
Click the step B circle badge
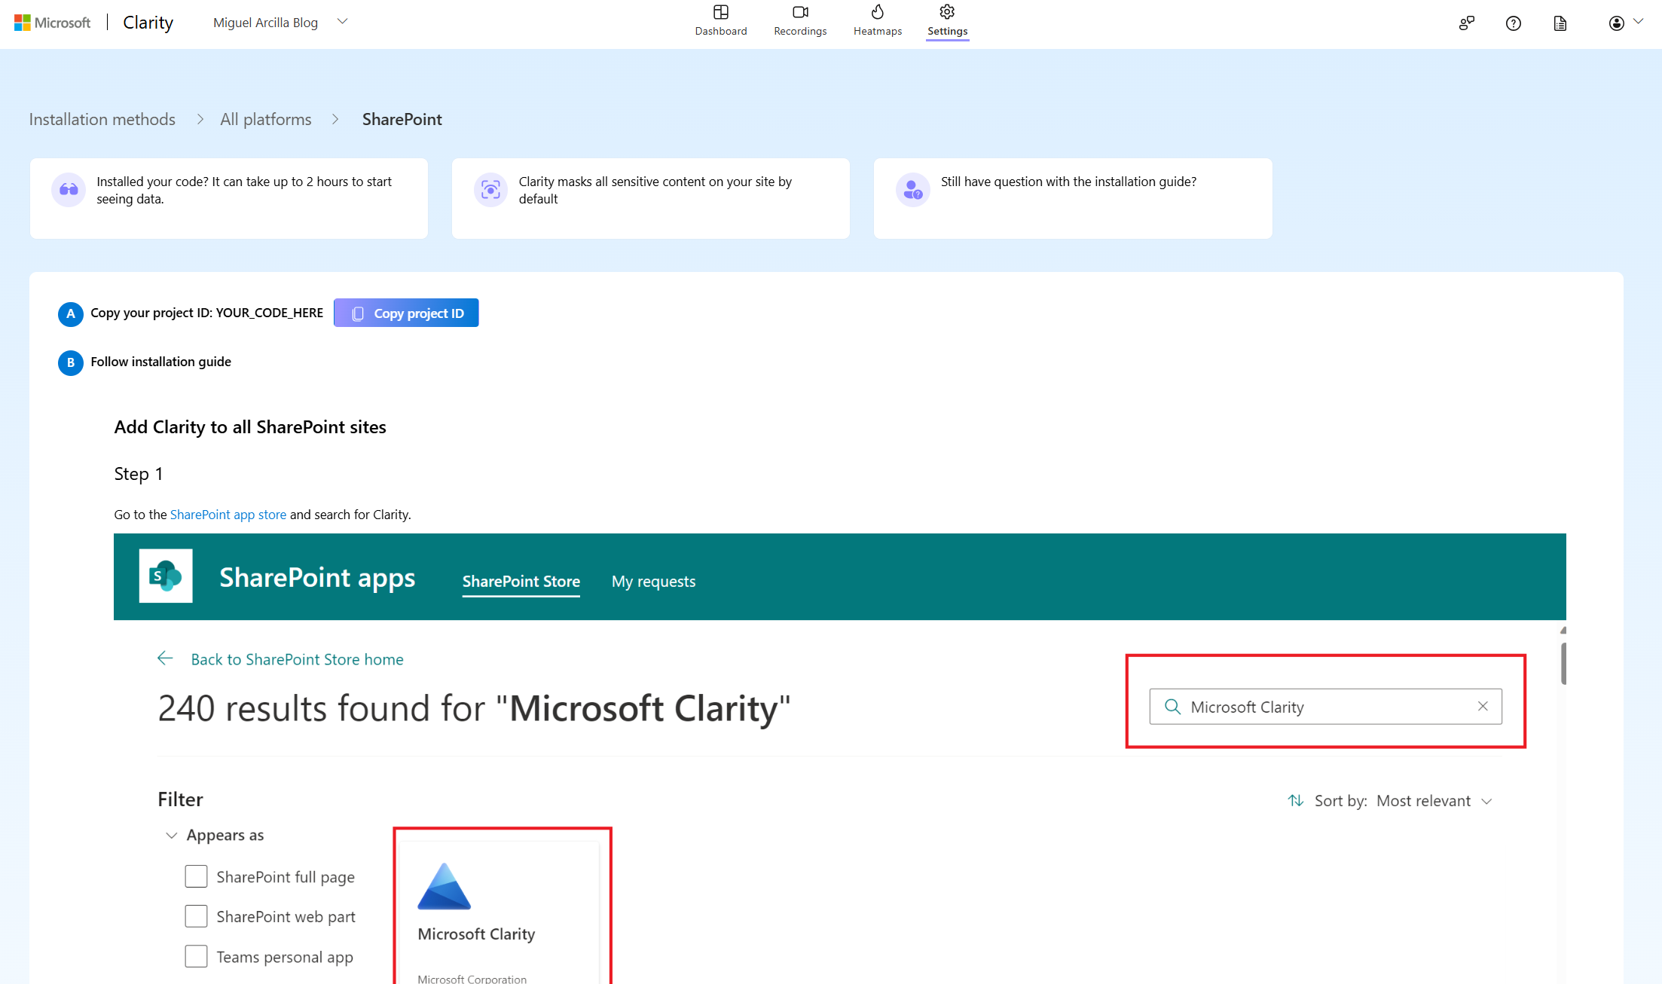click(70, 362)
